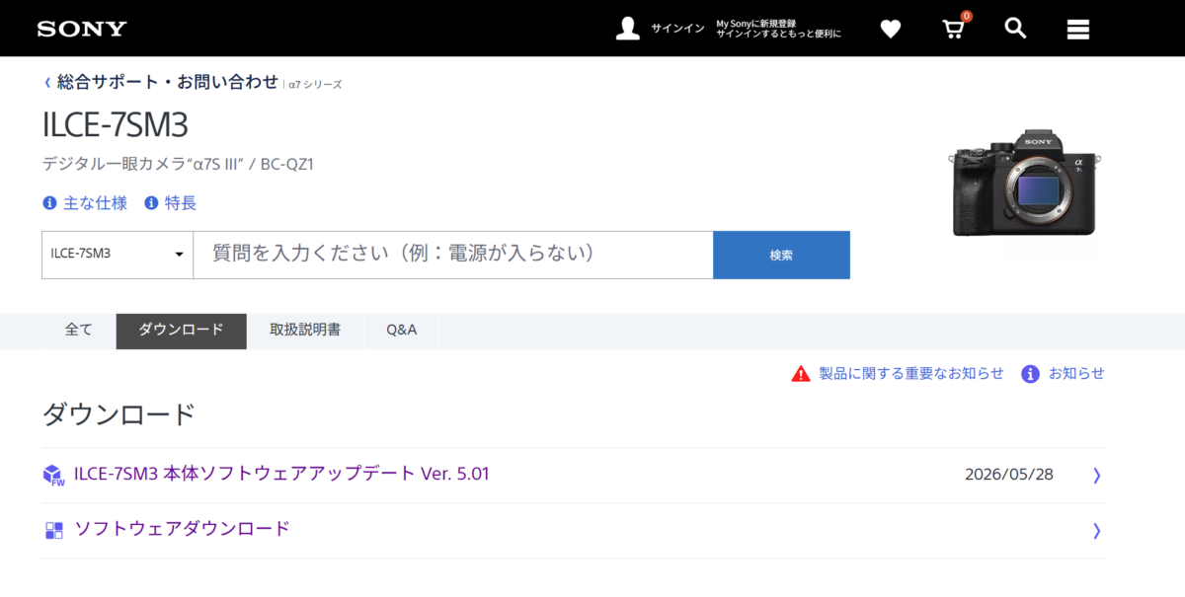The image size is (1185, 597).
Task: Click the blue info icon beside お知らせ
Action: point(1030,374)
